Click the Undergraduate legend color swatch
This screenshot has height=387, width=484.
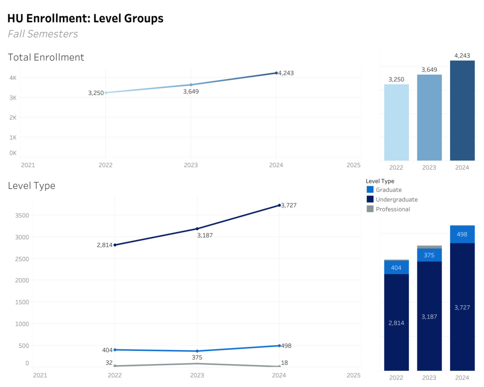370,199
